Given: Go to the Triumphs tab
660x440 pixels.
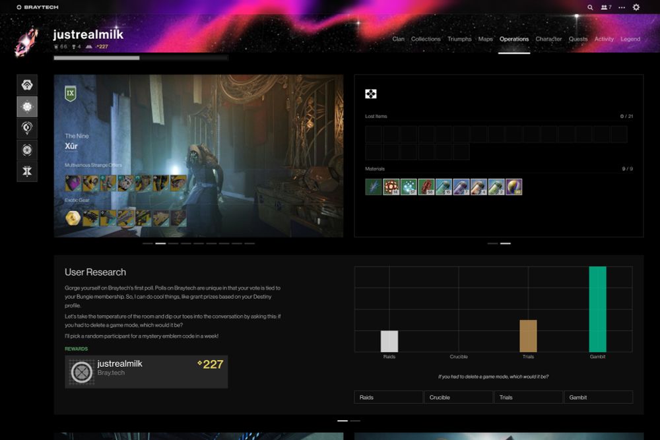Looking at the screenshot, I should click(459, 39).
